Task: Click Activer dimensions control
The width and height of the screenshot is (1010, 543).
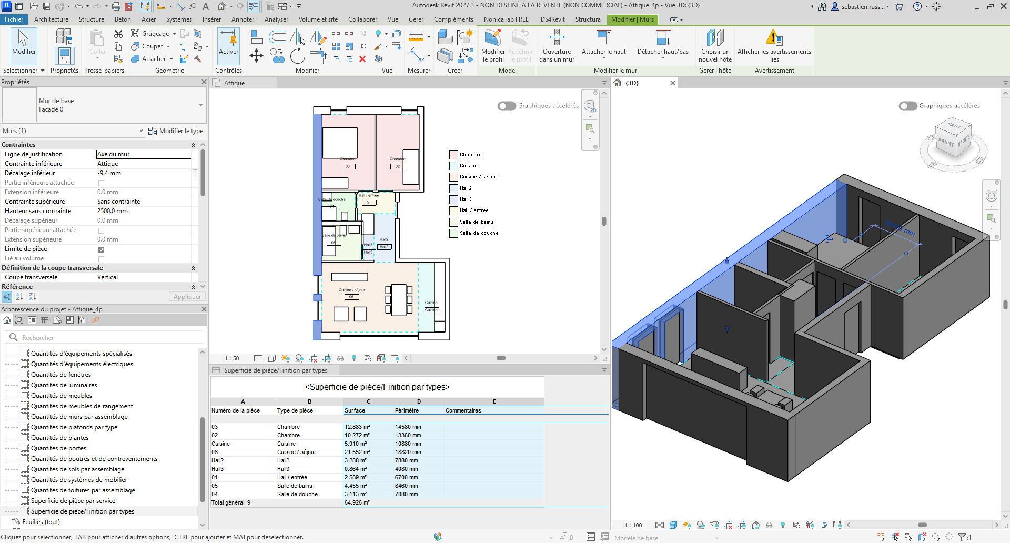Action: 229,46
